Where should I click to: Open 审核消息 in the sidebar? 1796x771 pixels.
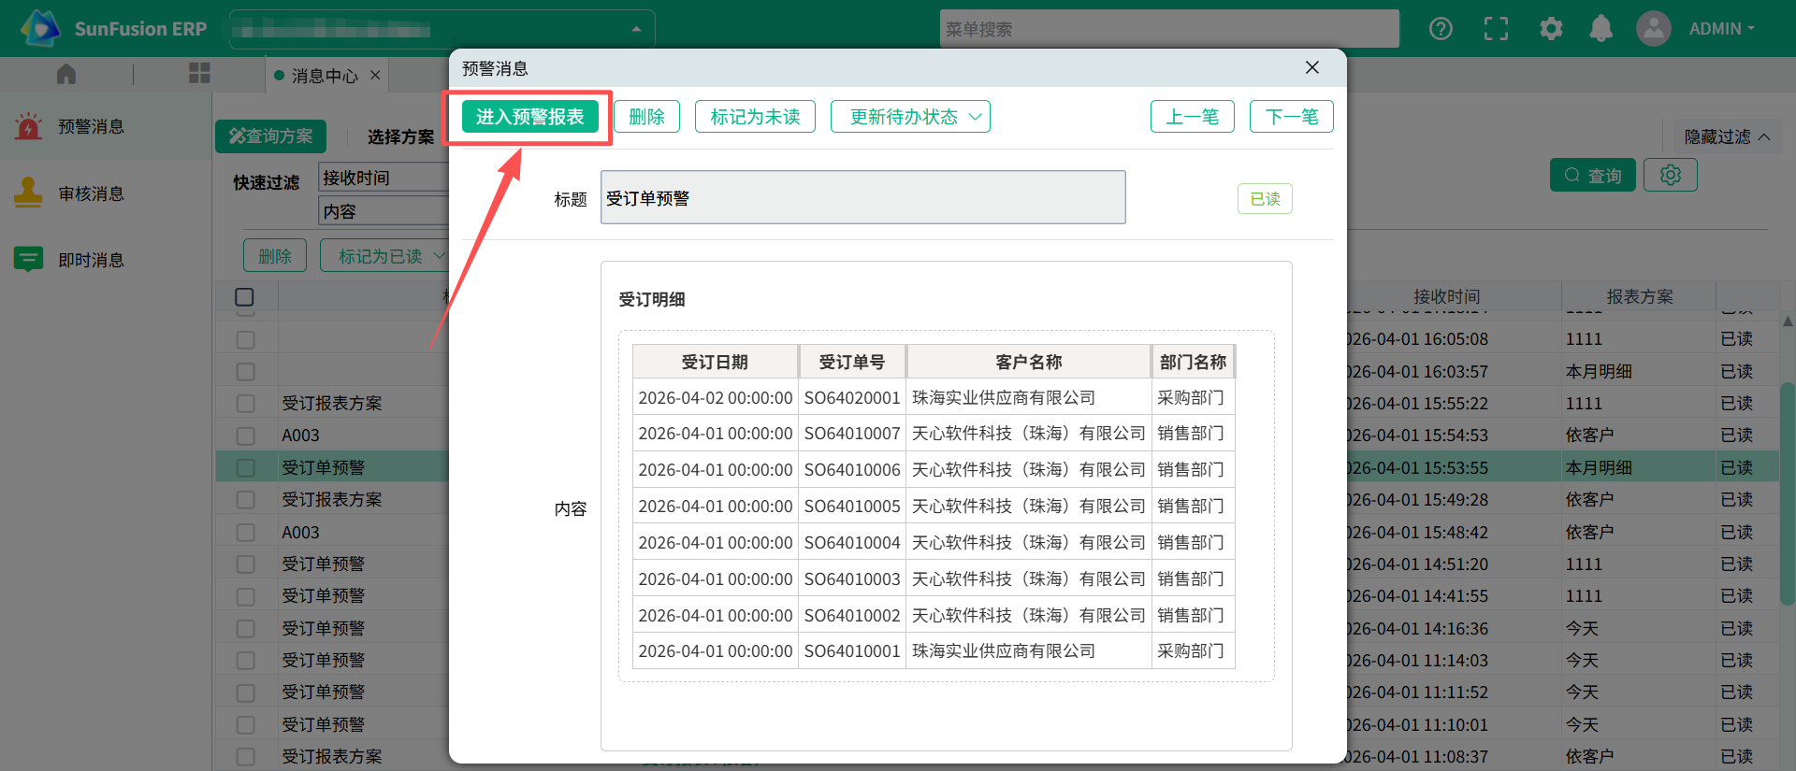click(x=91, y=193)
